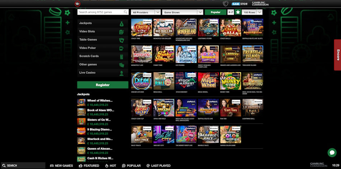Open the Dream Catcher thumbnail
This screenshot has width=341, height=169.
141,81
